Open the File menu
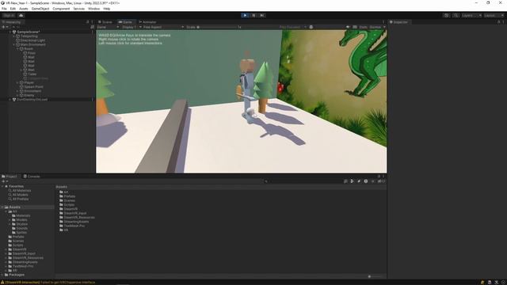The width and height of the screenshot is (507, 285). [x=4, y=9]
